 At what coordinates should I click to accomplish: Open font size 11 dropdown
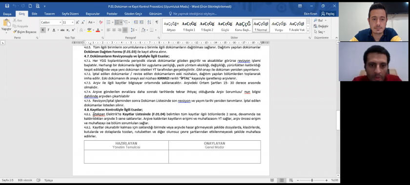(x=72, y=22)
